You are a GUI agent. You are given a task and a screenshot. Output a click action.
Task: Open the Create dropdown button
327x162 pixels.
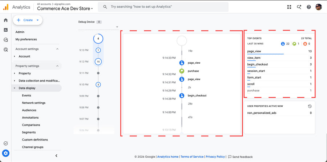(x=28, y=20)
